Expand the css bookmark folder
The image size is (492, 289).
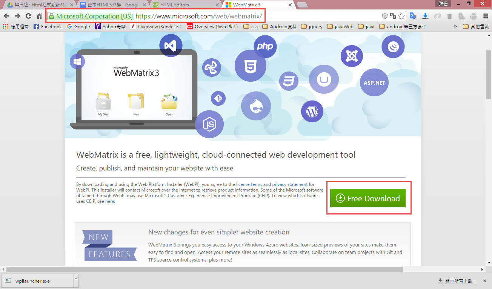(251, 26)
